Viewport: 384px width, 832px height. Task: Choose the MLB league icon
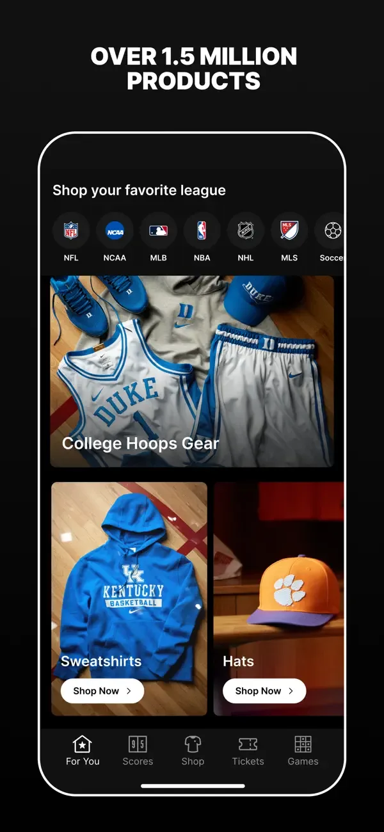tap(158, 230)
